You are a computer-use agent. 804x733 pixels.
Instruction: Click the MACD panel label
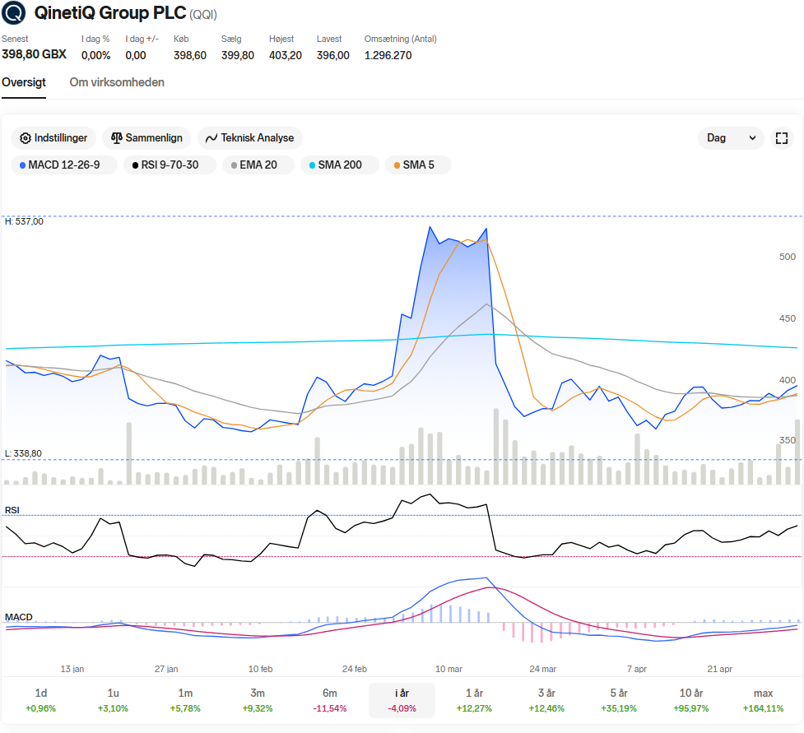coord(18,617)
